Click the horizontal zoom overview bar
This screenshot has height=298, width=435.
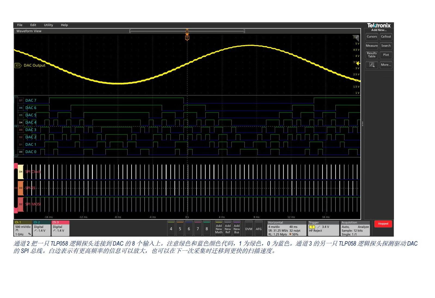187,31
